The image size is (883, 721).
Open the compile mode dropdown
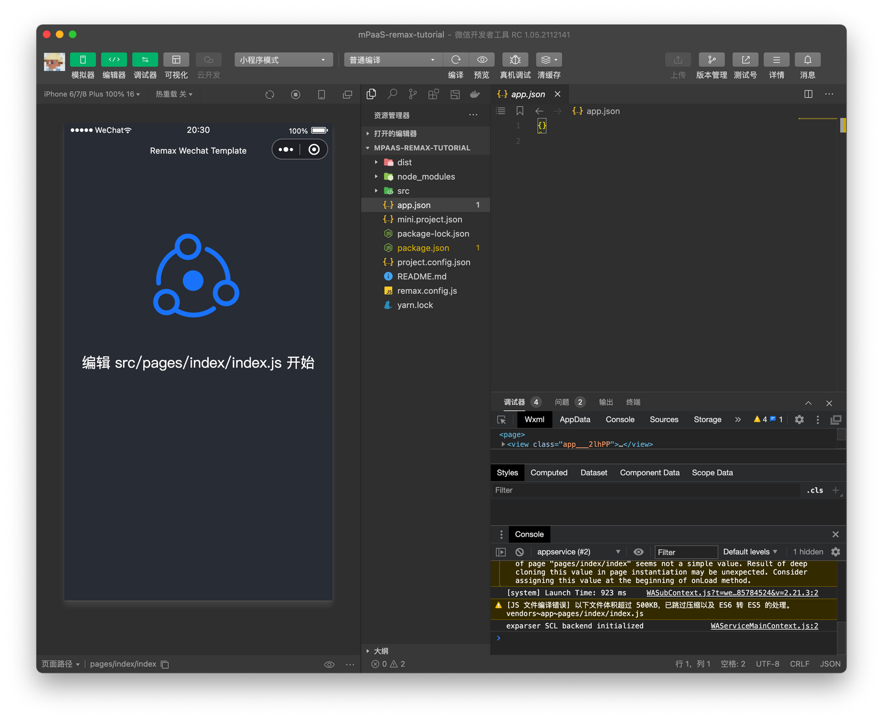(x=392, y=60)
